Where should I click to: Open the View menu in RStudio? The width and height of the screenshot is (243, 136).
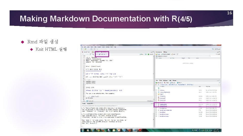click(x=92, y=47)
